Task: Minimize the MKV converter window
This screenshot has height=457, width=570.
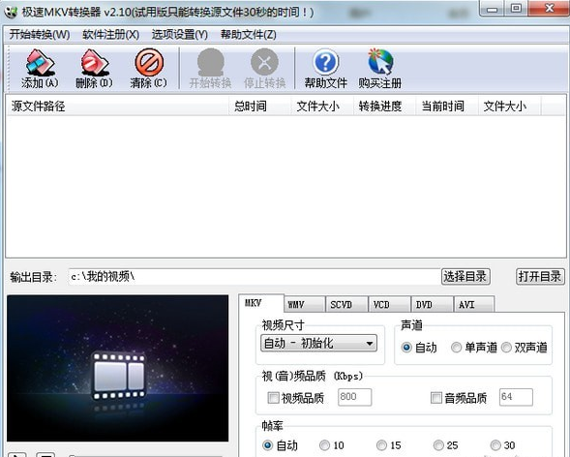Action: click(493, 9)
